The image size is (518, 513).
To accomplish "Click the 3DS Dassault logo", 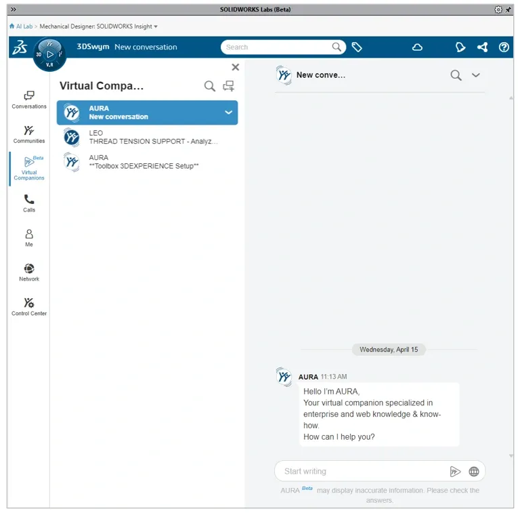I will [x=20, y=47].
